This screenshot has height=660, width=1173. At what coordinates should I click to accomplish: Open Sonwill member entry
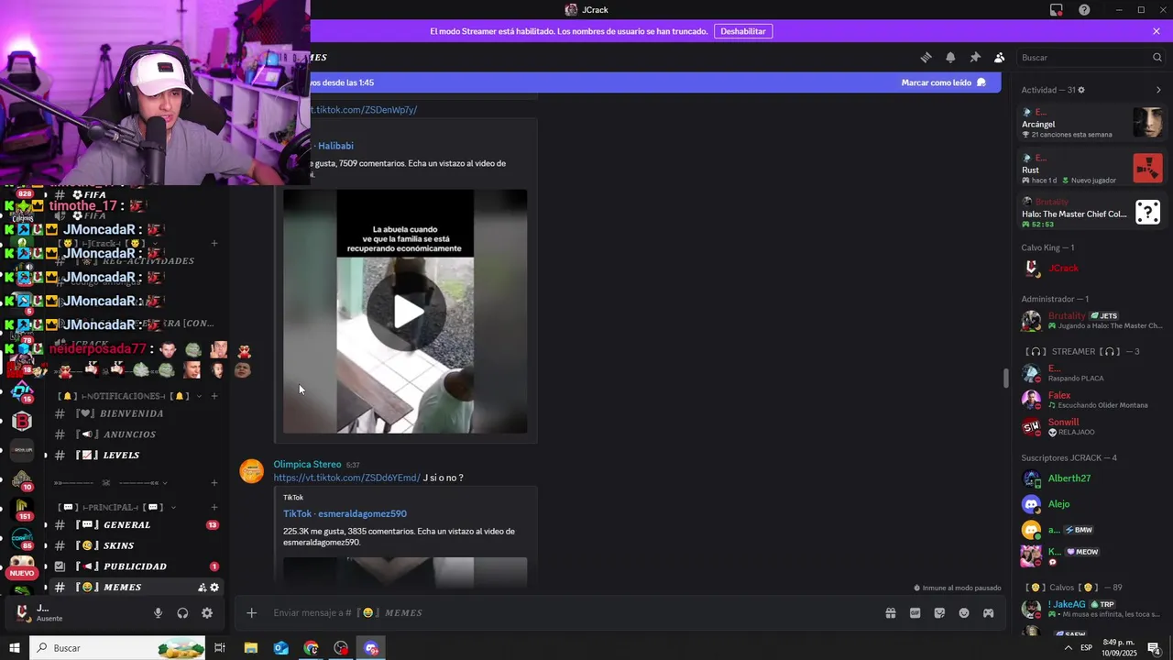(1091, 426)
